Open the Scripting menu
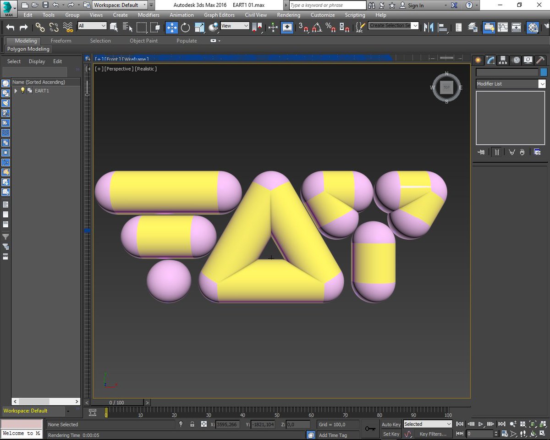 pos(355,15)
